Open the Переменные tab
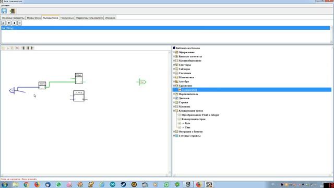 coord(67,18)
